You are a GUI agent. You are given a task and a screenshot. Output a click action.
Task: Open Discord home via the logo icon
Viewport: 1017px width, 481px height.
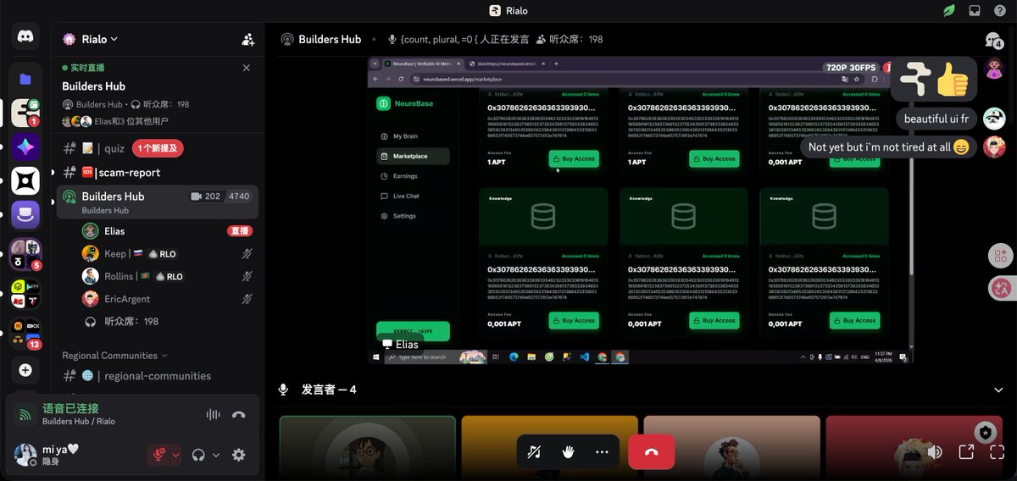pyautogui.click(x=25, y=37)
